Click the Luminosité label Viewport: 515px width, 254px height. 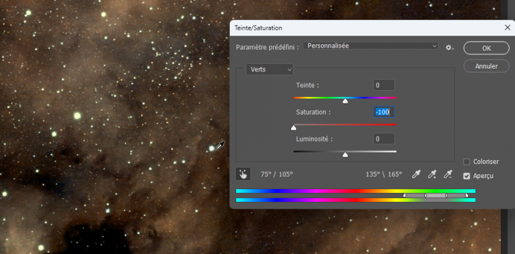click(x=314, y=139)
